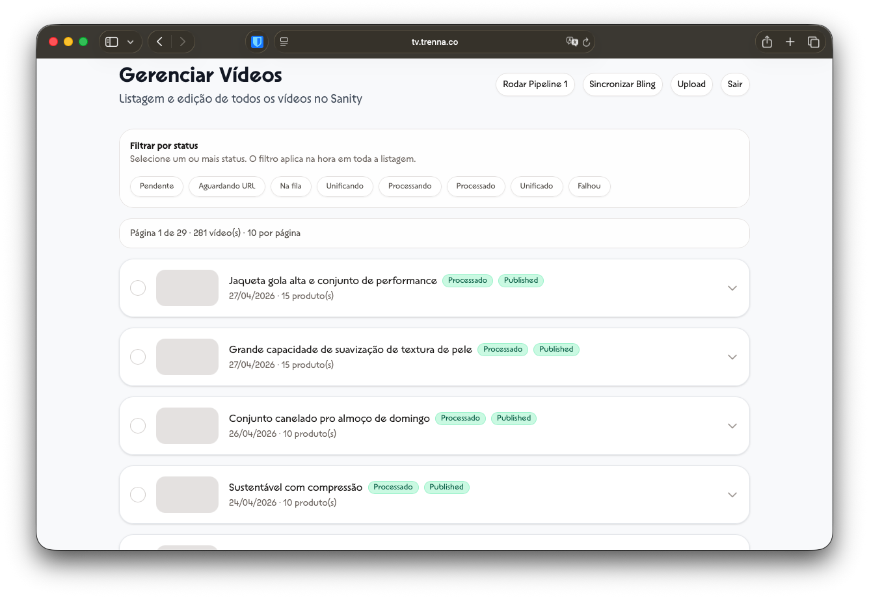Image resolution: width=869 pixels, height=598 pixels.
Task: Go back with the back arrow
Action: (160, 42)
